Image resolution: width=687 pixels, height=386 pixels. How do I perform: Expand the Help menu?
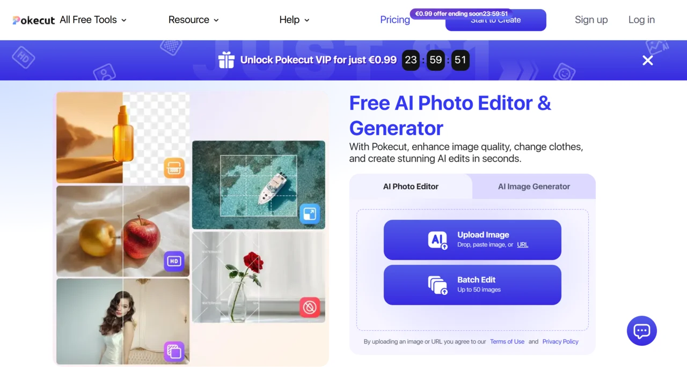295,20
